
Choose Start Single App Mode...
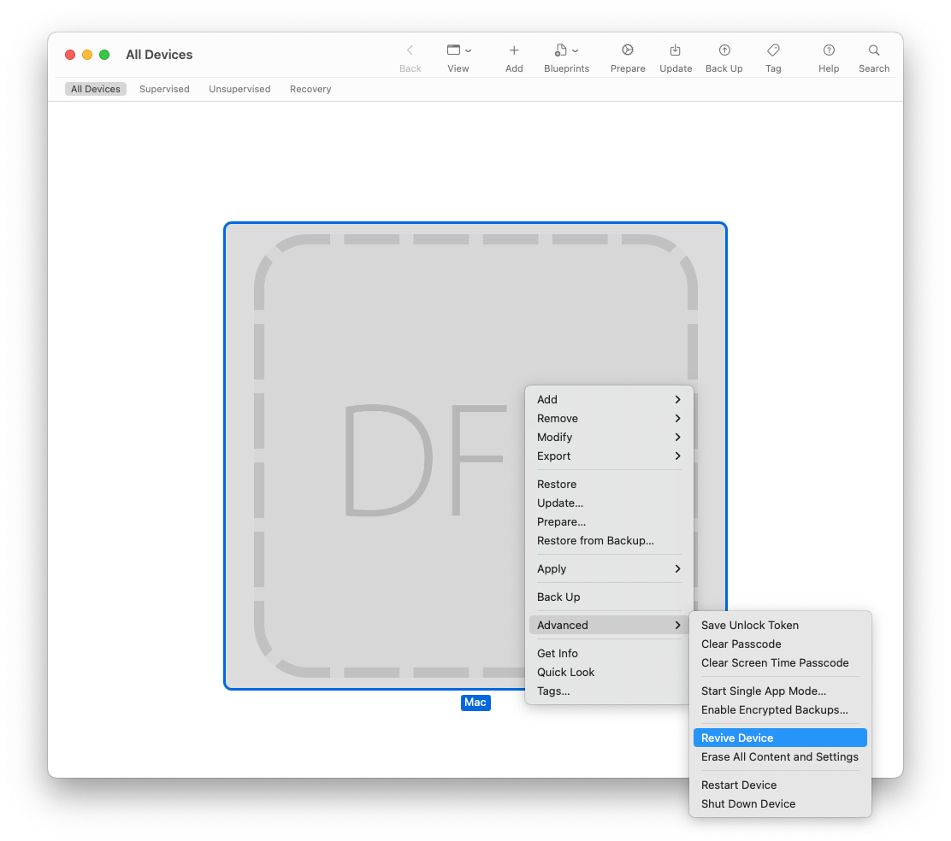780,691
